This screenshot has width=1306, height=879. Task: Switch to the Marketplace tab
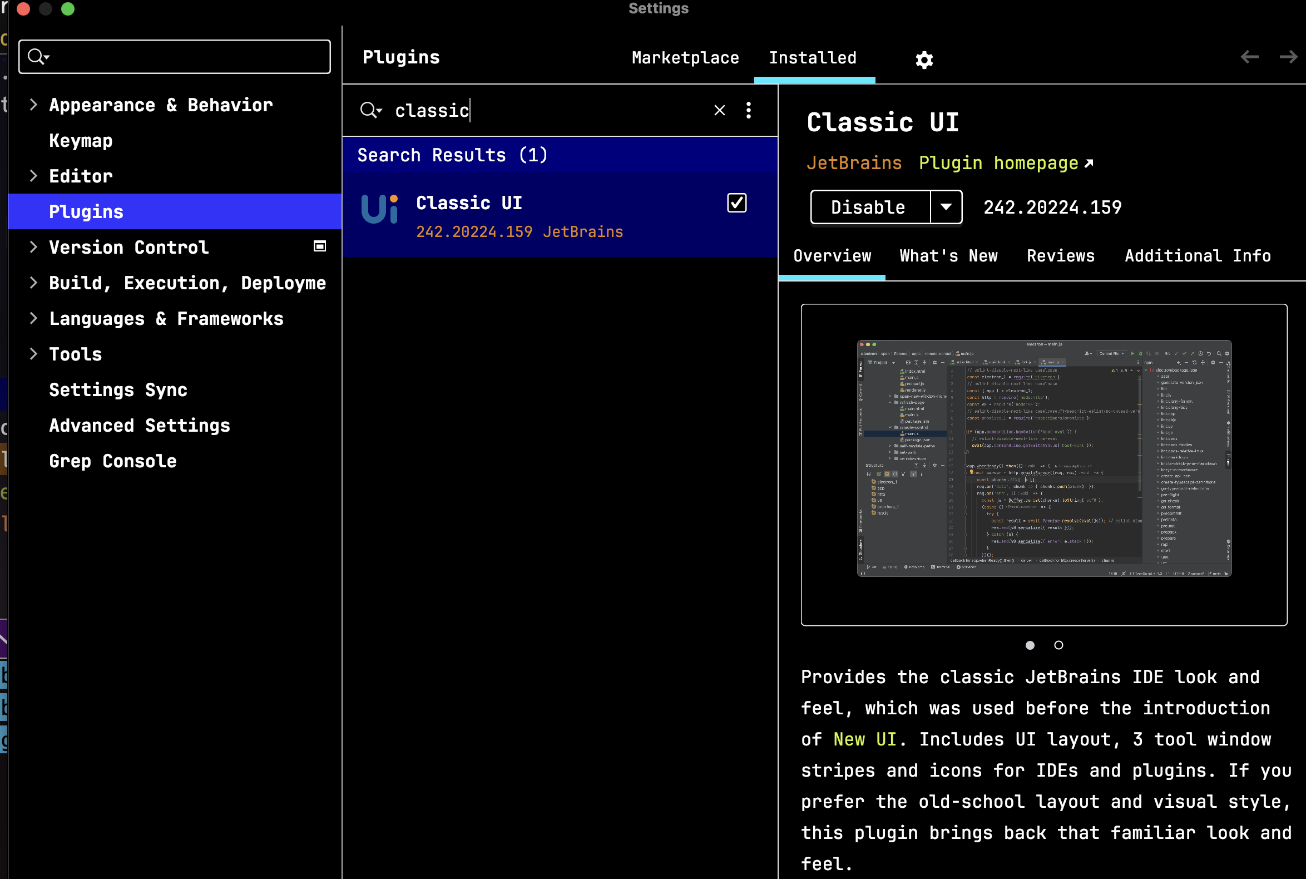tap(685, 58)
